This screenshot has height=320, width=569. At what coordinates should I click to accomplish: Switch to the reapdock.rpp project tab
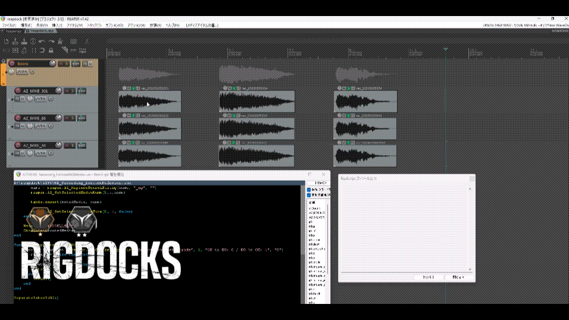40,31
